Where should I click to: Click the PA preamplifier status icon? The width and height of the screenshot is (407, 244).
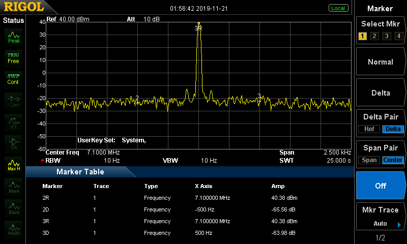tap(13, 143)
